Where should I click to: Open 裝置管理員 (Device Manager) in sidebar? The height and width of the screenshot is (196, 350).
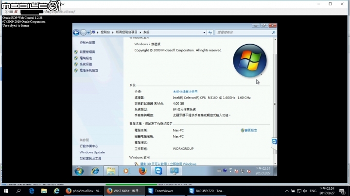click(87, 52)
